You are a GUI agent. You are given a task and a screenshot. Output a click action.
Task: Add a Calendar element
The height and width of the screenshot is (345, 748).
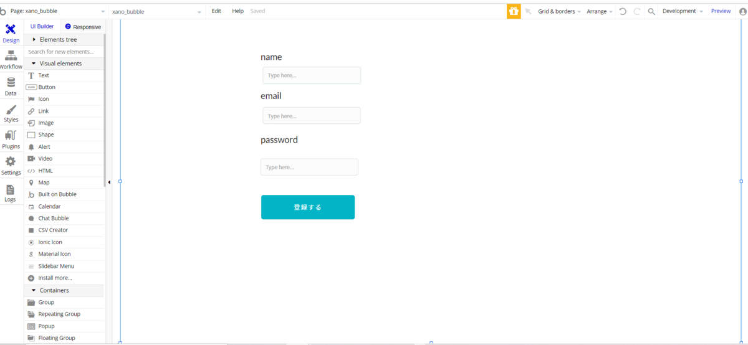tap(64, 206)
